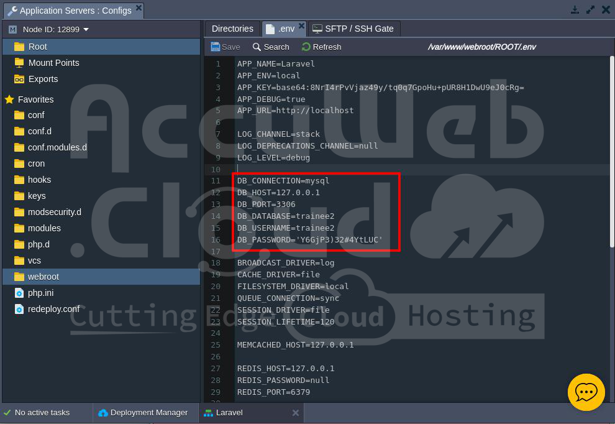This screenshot has height=424, width=615.
Task: Open Mount Points in the tree
Action: click(x=53, y=63)
